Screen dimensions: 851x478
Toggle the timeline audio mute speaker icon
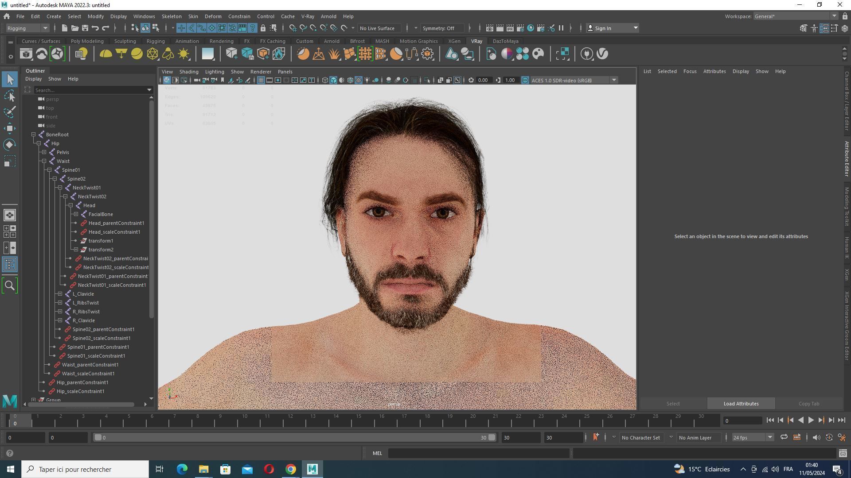point(816,437)
